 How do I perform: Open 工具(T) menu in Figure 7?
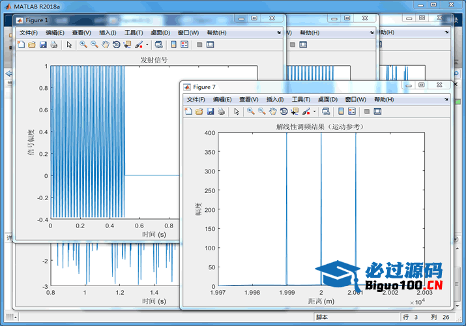click(301, 99)
